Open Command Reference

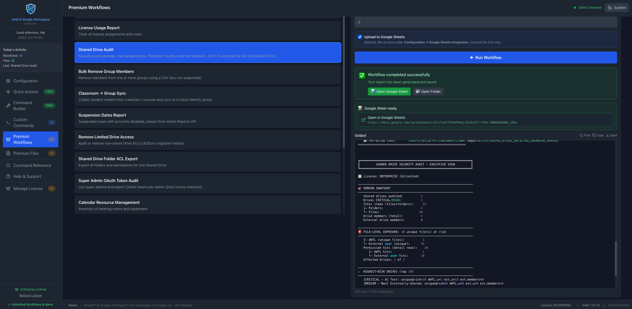click(x=31, y=165)
